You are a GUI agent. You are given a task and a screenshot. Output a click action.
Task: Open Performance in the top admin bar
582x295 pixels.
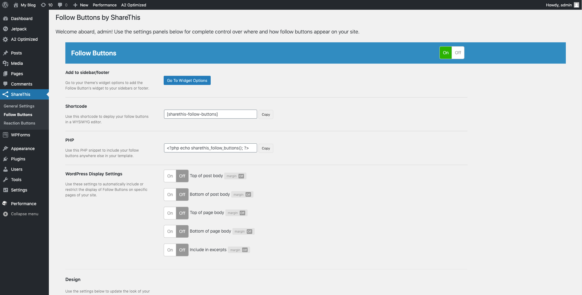coord(105,5)
